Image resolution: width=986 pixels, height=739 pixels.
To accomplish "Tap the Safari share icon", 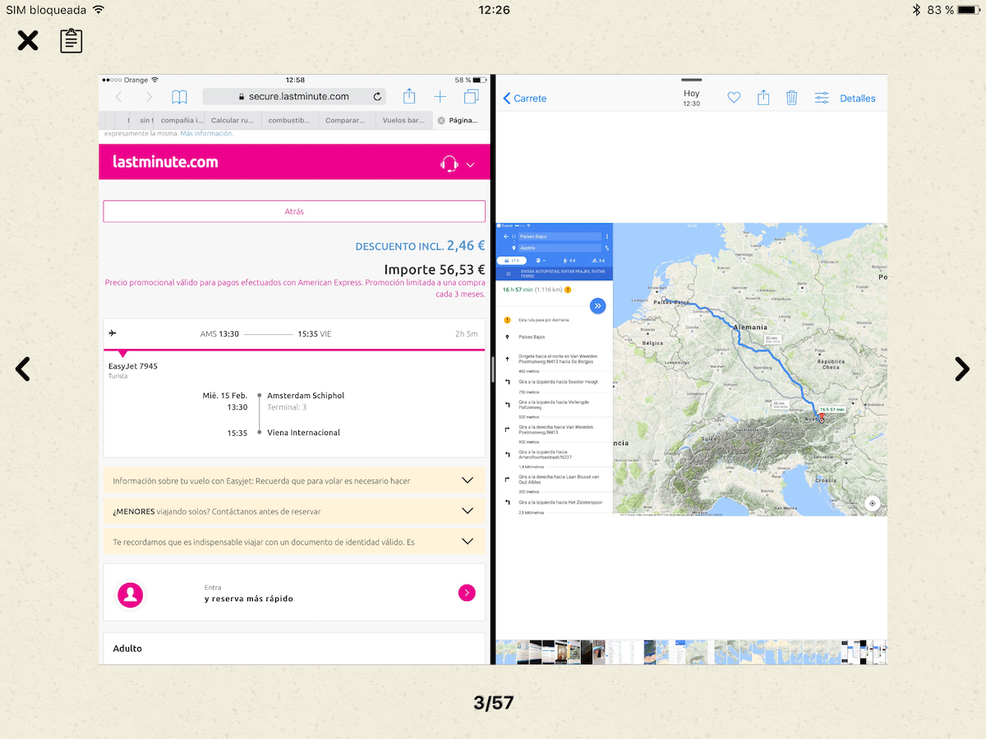I will [409, 96].
